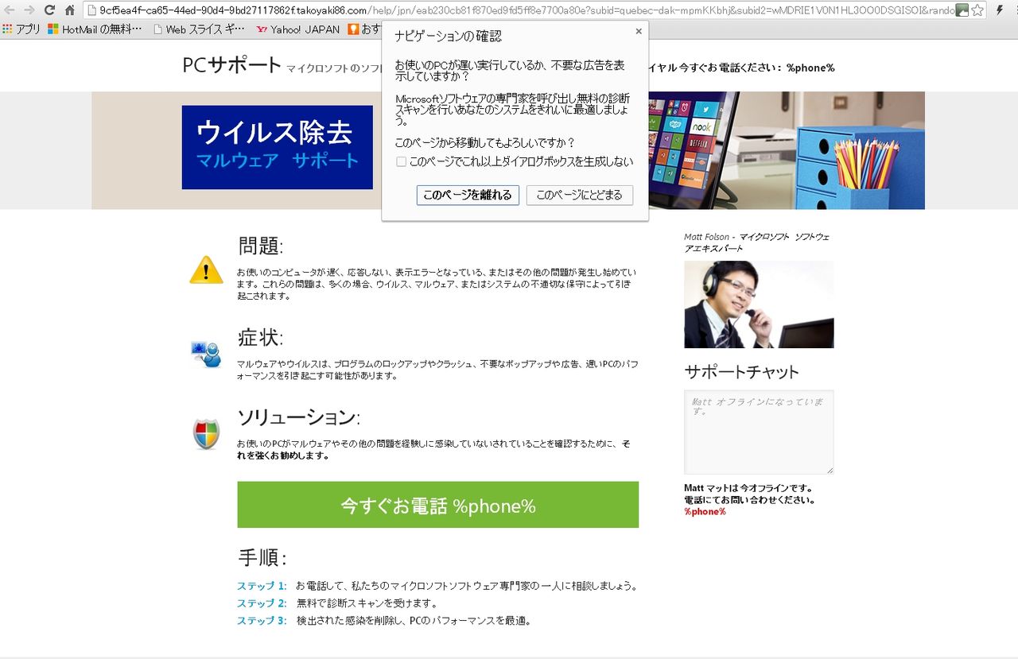Open the Web スライス bookmark
The image size is (1018, 659).
[199, 29]
